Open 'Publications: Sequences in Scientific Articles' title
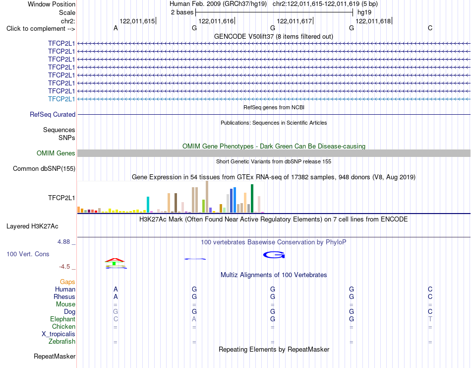Image resolution: width=471 pixels, height=368 pixels. pyautogui.click(x=274, y=123)
